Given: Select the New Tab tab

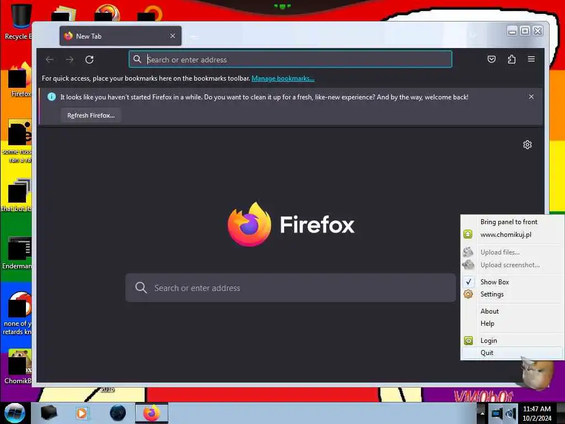Looking at the screenshot, I should point(120,36).
